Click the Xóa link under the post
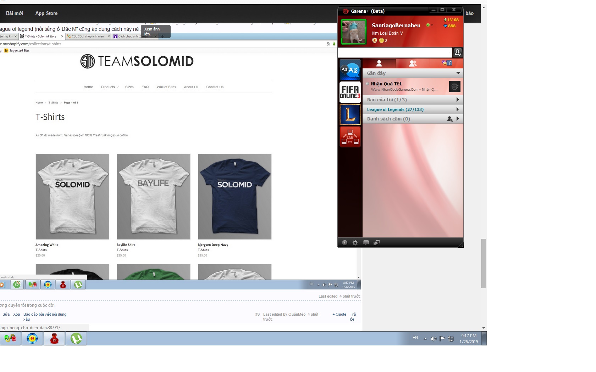The width and height of the screenshot is (596, 372). (x=16, y=314)
